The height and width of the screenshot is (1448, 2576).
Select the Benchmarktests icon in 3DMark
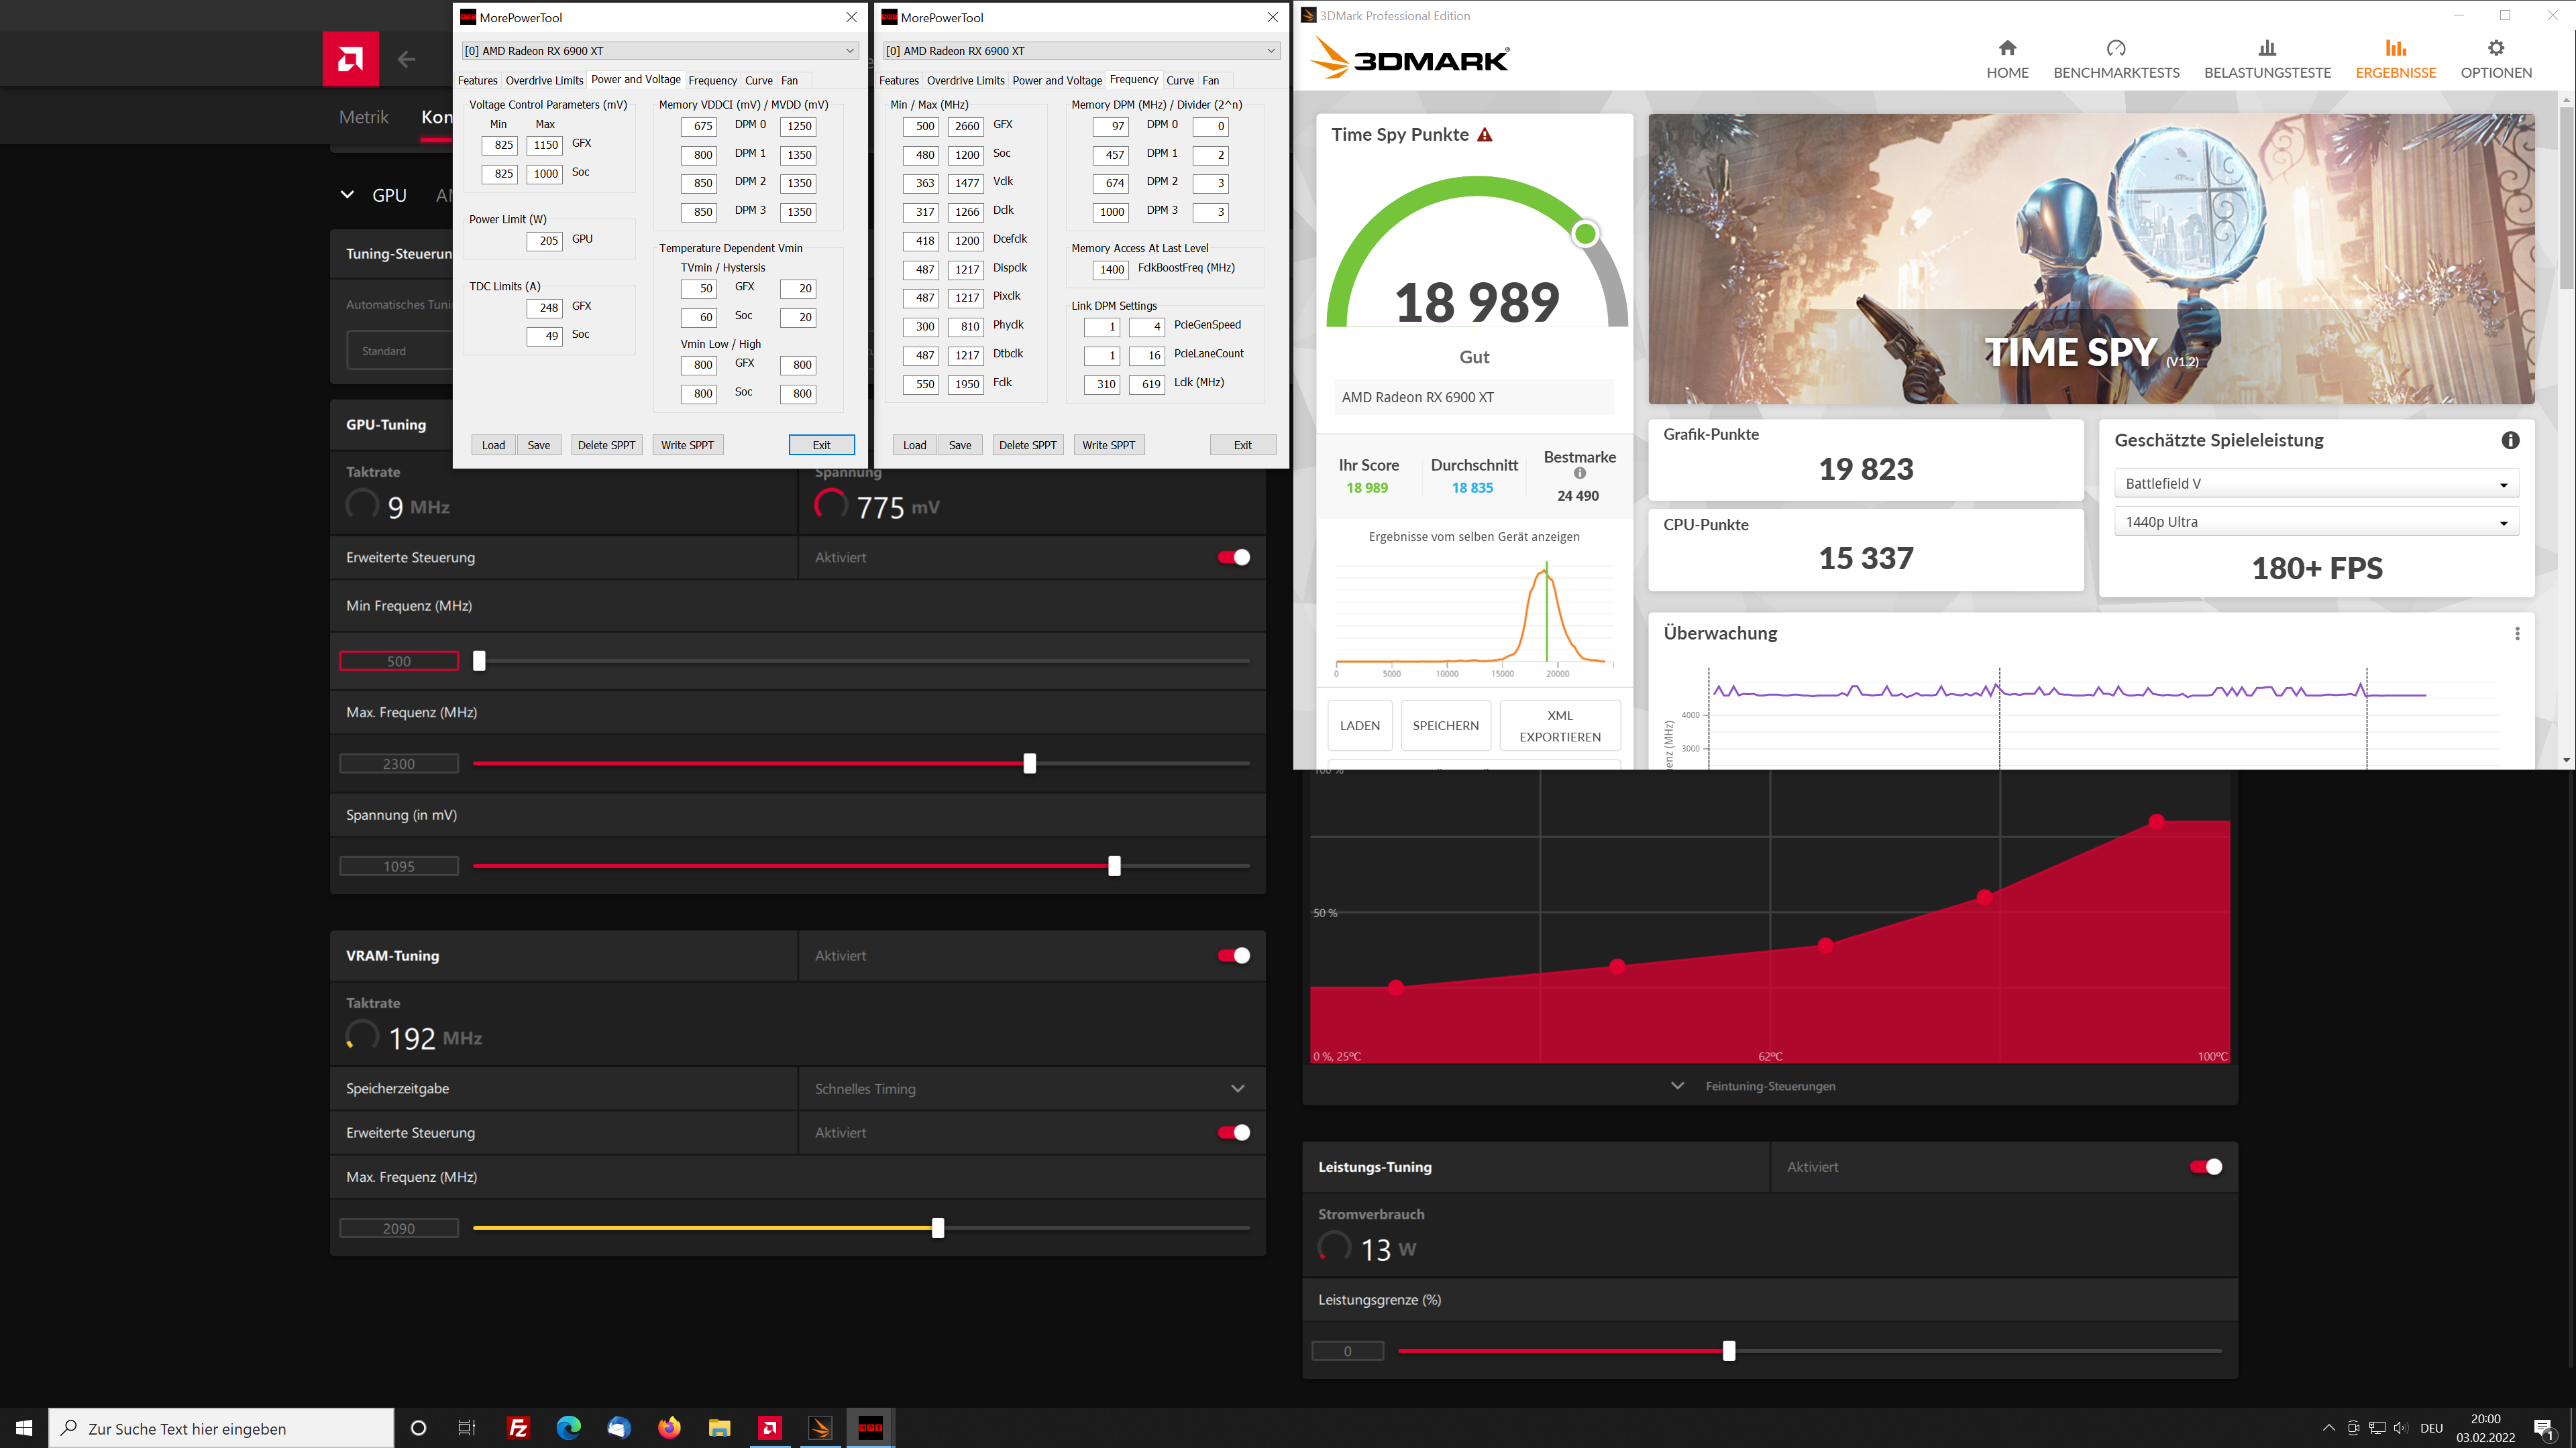[x=2116, y=57]
